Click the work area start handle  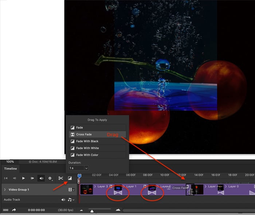point(79,181)
